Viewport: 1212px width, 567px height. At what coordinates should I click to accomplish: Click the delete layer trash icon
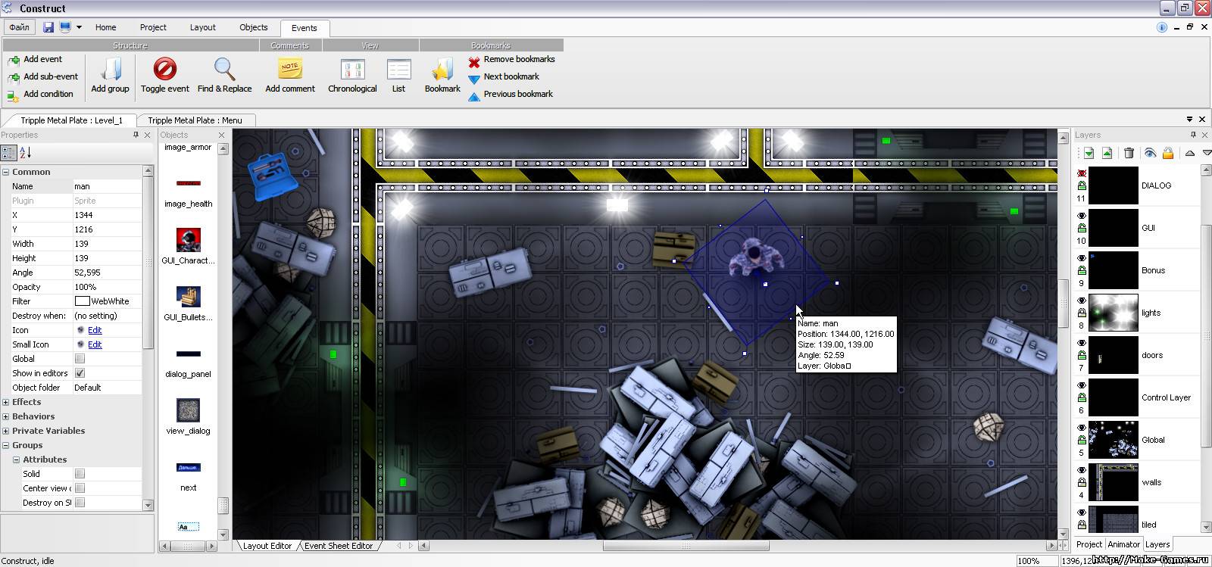1129,153
